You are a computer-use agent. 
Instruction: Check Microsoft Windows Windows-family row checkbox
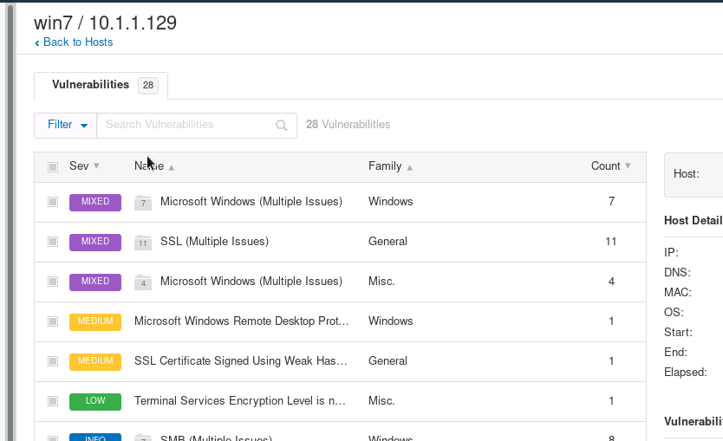[x=53, y=202]
